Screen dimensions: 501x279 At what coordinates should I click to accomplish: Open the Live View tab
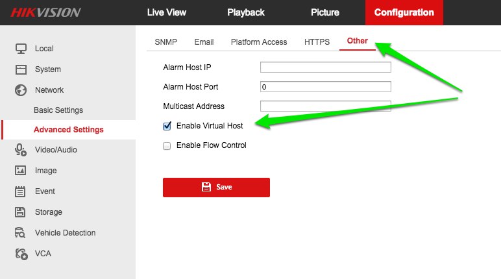pyautogui.click(x=167, y=12)
